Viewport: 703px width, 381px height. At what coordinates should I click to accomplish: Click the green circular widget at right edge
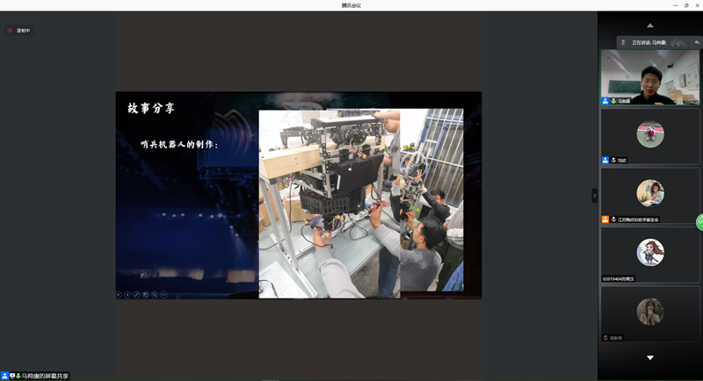coord(700,222)
